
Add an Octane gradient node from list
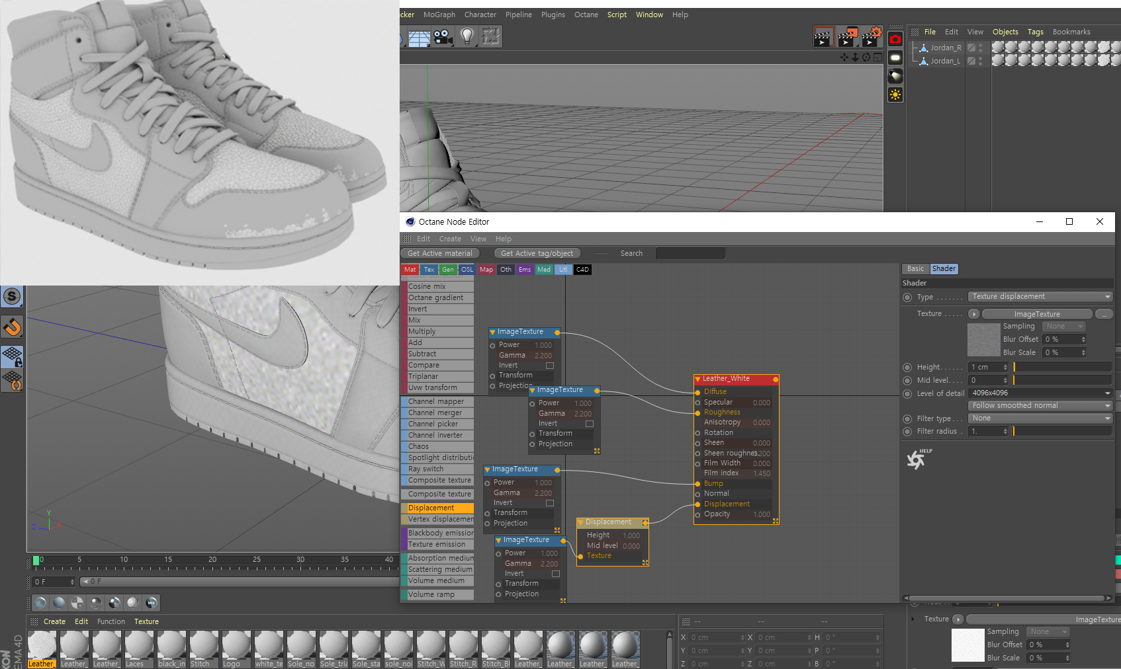click(437, 298)
